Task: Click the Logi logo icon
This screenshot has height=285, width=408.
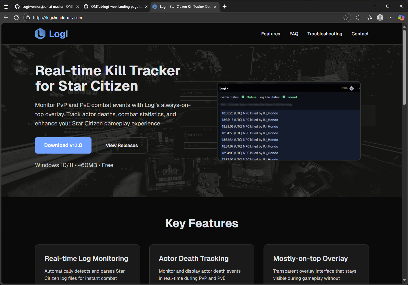Action: (x=40, y=34)
